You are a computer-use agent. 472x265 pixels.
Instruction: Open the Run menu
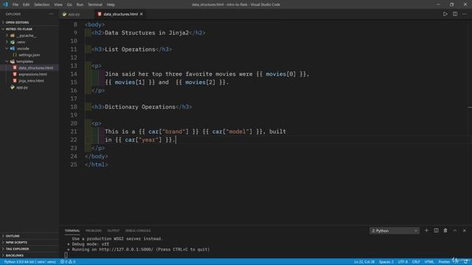pos(80,4)
